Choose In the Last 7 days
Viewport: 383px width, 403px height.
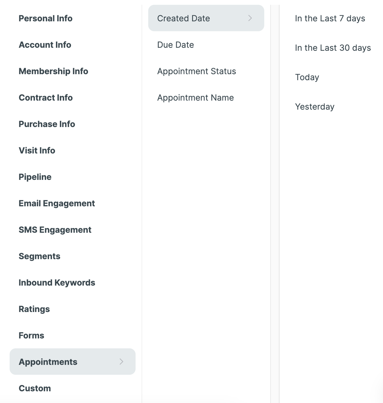pos(330,18)
